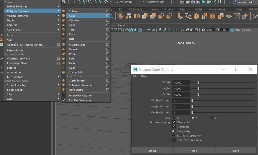This screenshot has height=155, width=258.
Task: Select the X axis radio button
Action: pos(174,118)
